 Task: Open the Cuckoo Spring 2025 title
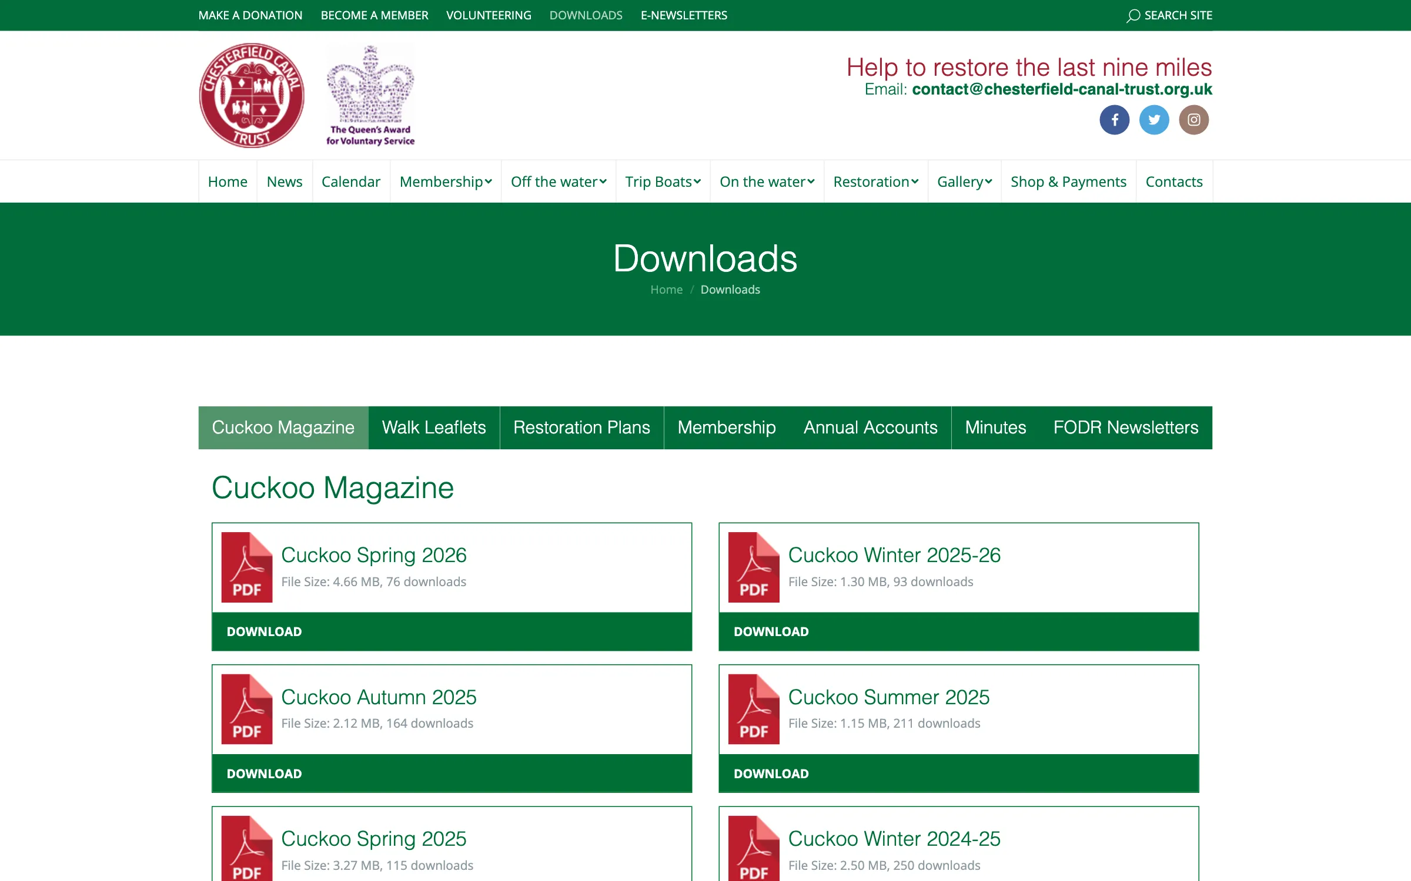pyautogui.click(x=374, y=839)
